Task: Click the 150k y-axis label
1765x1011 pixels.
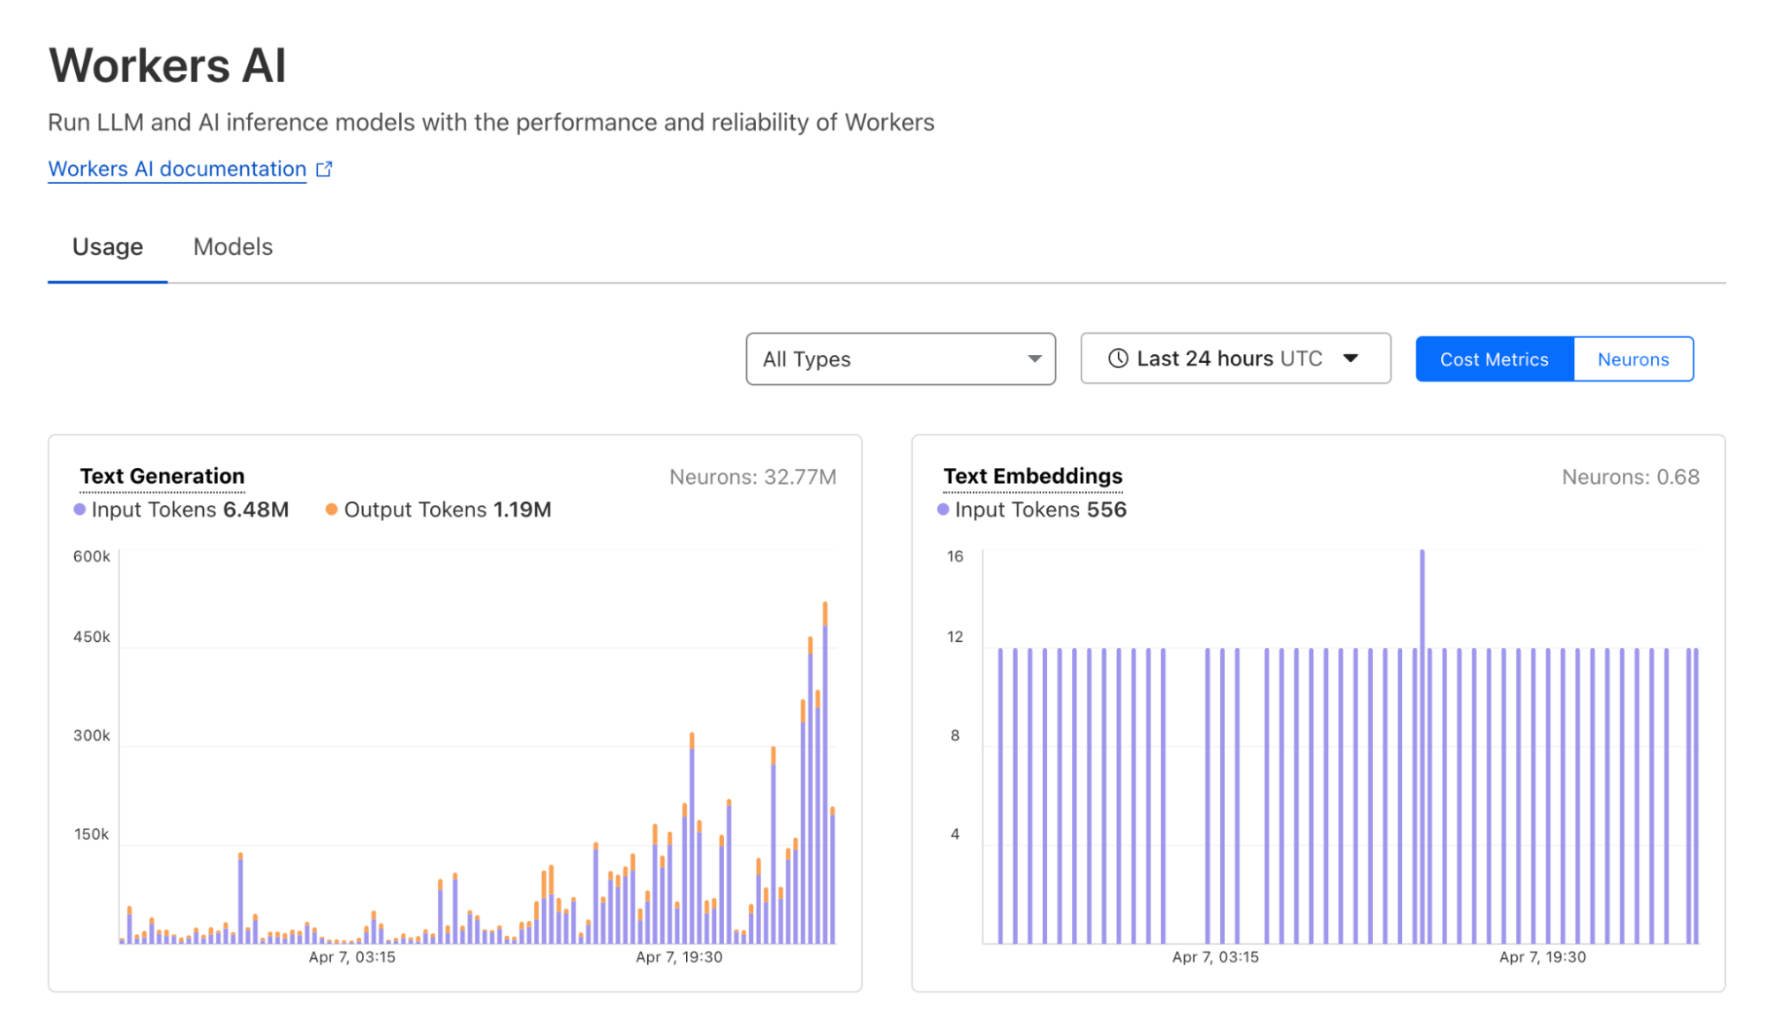Action: point(92,834)
